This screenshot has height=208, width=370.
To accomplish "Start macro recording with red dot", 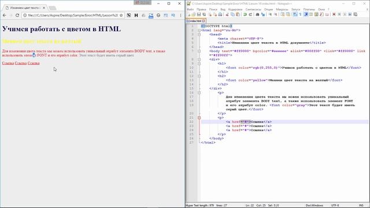I will tap(334, 14).
